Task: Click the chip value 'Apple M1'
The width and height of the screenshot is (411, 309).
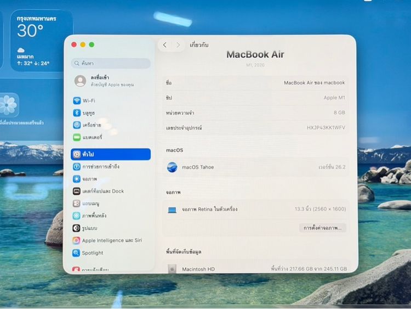Action: point(334,98)
